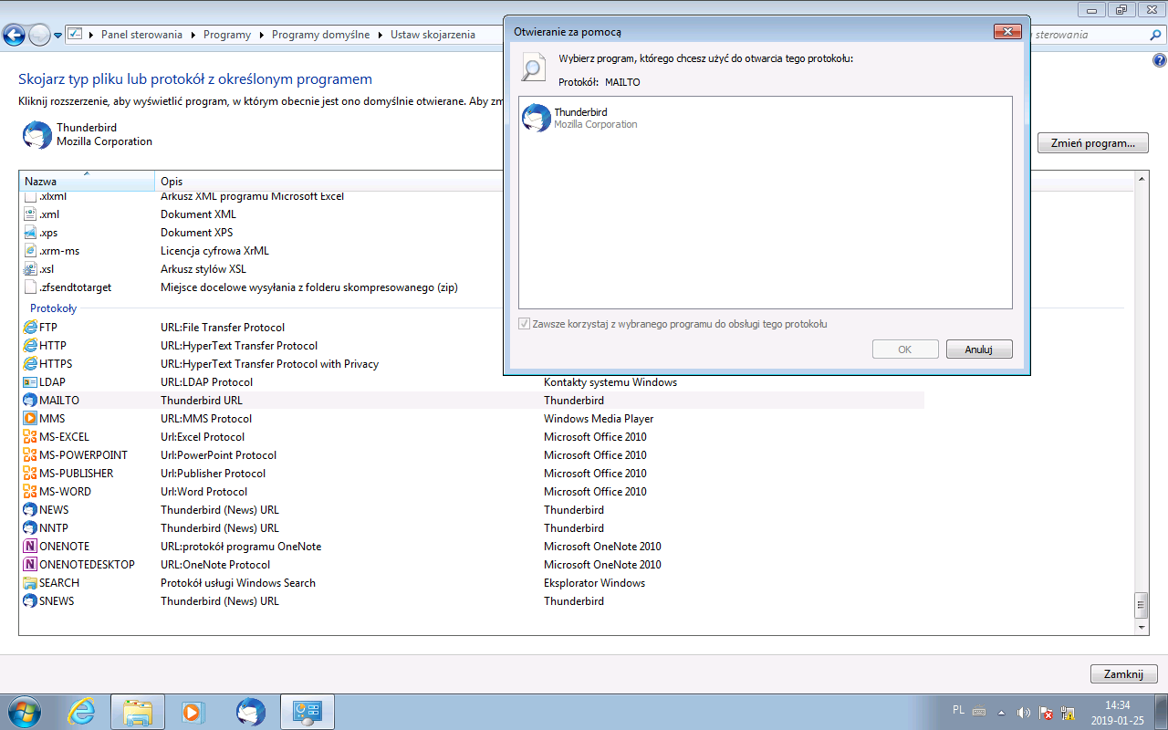The height and width of the screenshot is (730, 1168).
Task: Click the volume icon in system tray
Action: [1024, 712]
